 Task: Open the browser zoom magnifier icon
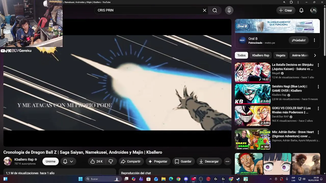coord(284,2)
